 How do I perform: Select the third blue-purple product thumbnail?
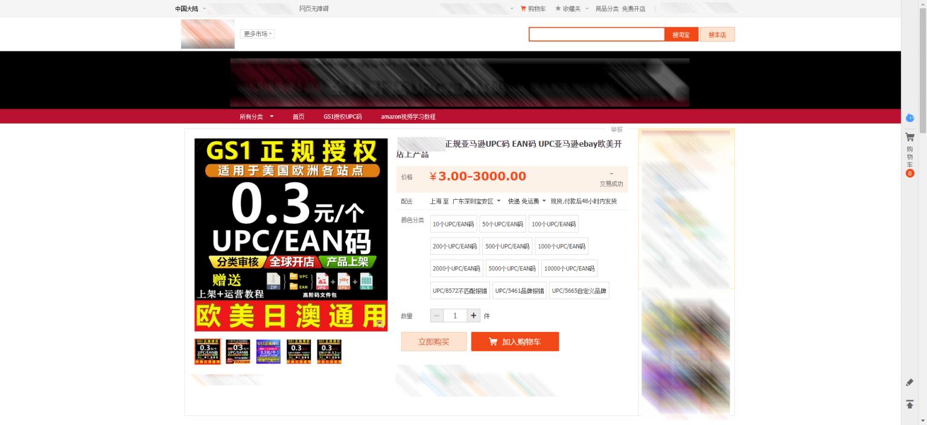269,352
